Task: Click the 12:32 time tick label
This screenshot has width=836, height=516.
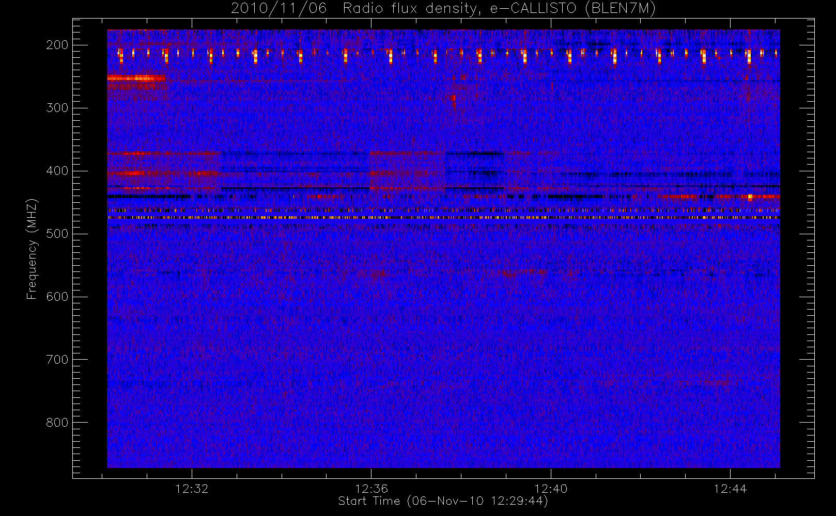Action: pos(192,489)
